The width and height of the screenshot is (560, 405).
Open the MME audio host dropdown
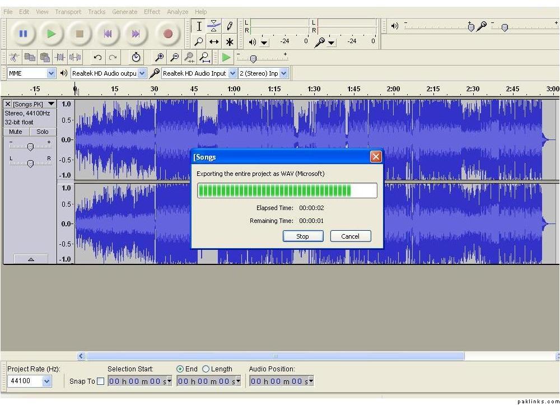(52, 73)
